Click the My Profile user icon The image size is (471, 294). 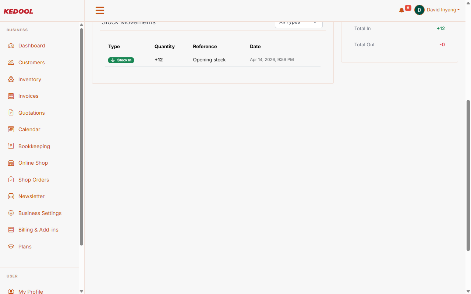pos(11,291)
